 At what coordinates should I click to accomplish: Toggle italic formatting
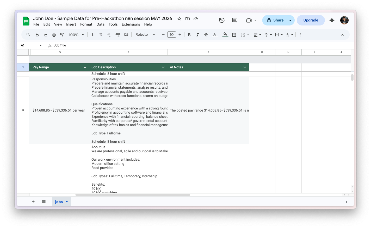198,35
